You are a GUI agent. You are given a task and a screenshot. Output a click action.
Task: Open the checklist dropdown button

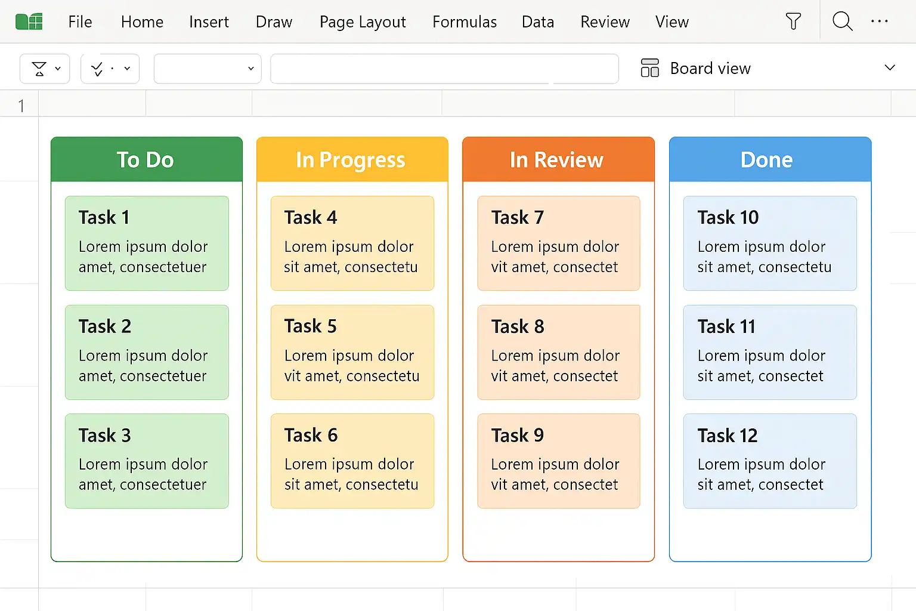click(110, 69)
